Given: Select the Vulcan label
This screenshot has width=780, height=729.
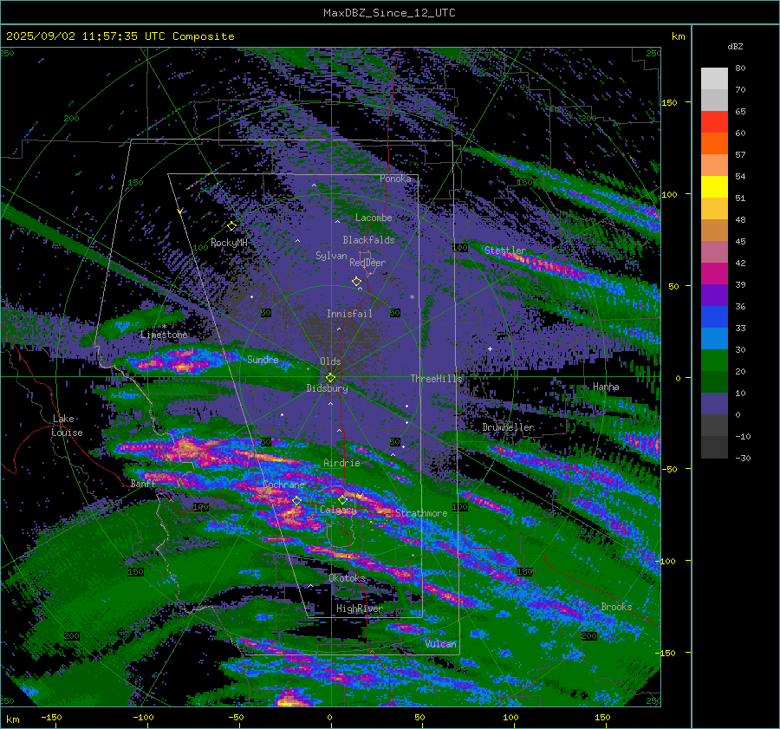Looking at the screenshot, I should 441,644.
